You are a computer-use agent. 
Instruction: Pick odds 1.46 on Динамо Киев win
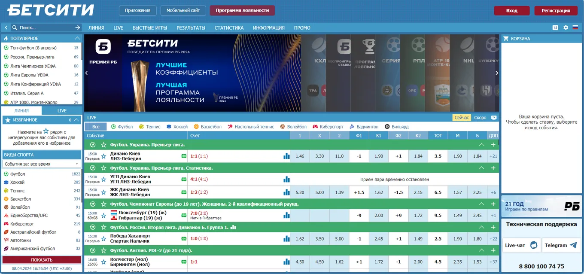tap(300, 156)
